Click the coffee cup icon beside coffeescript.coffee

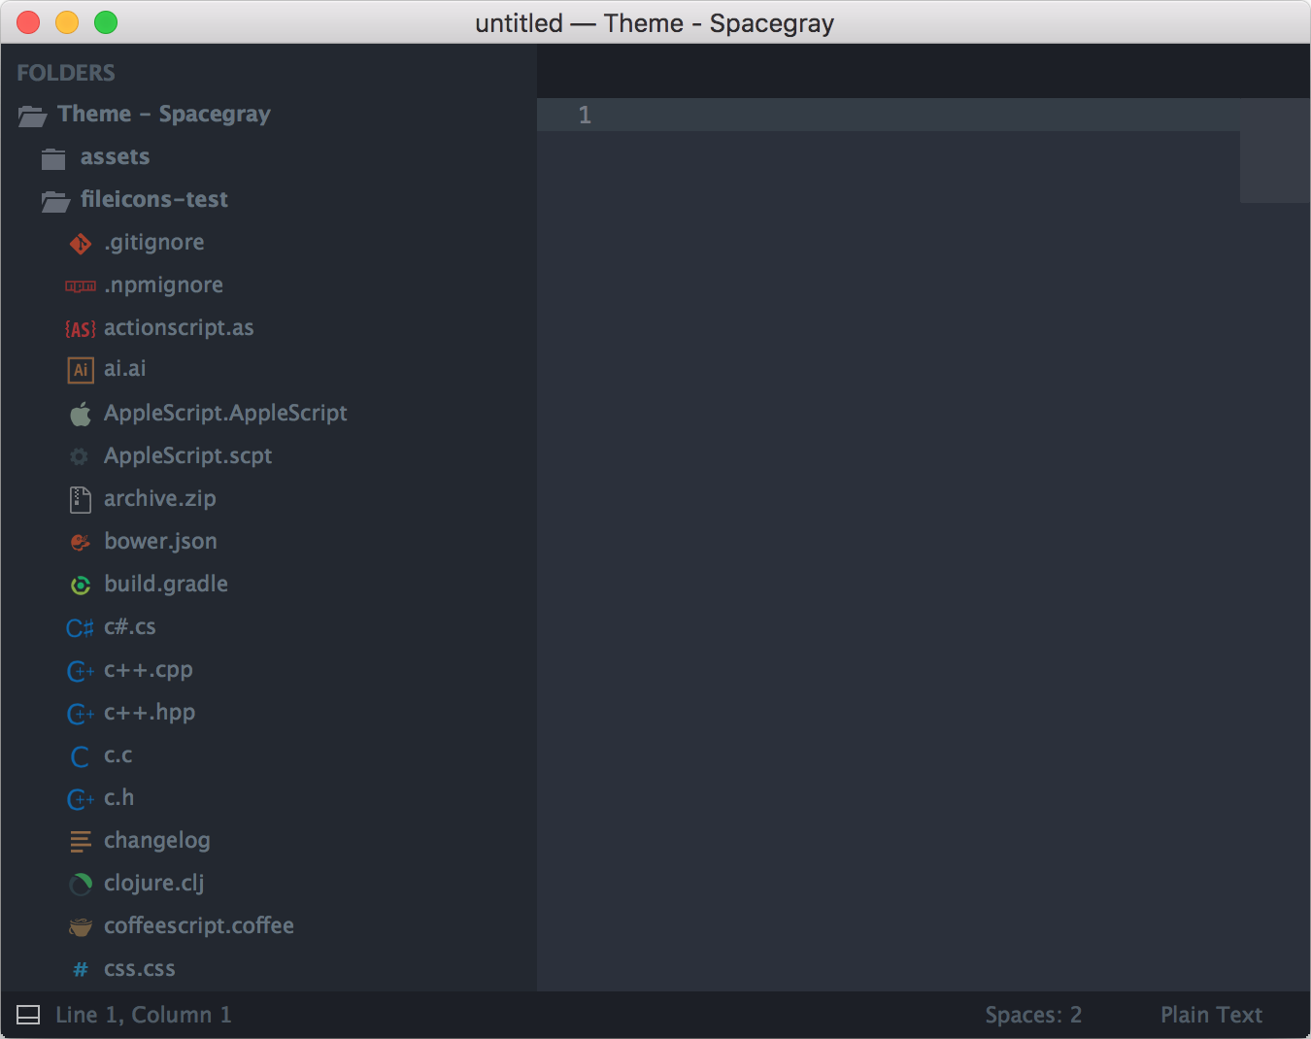point(81,927)
